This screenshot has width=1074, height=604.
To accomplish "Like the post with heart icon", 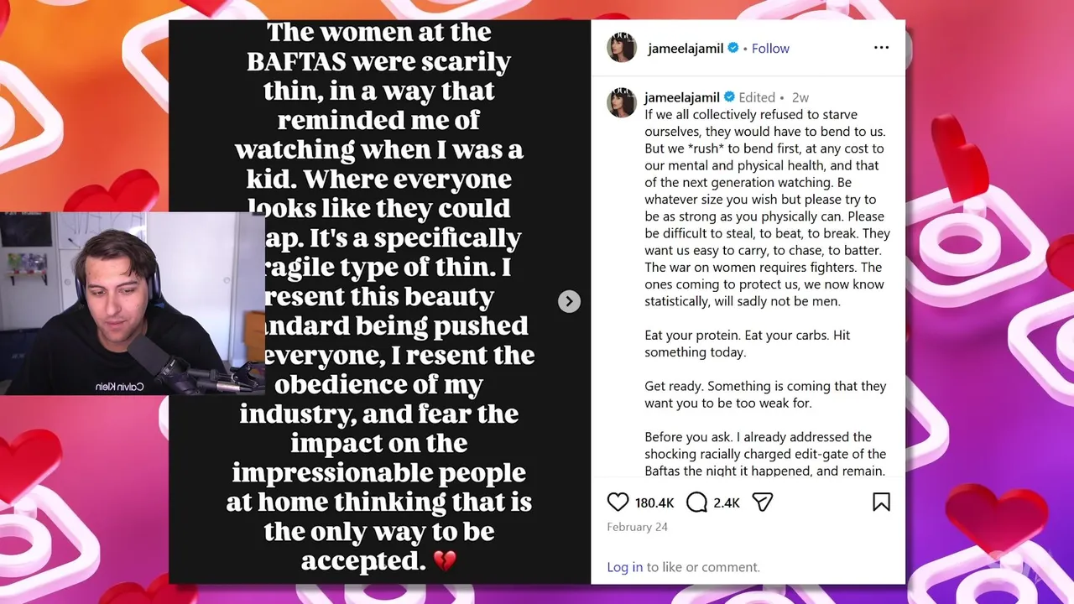I will pyautogui.click(x=618, y=502).
